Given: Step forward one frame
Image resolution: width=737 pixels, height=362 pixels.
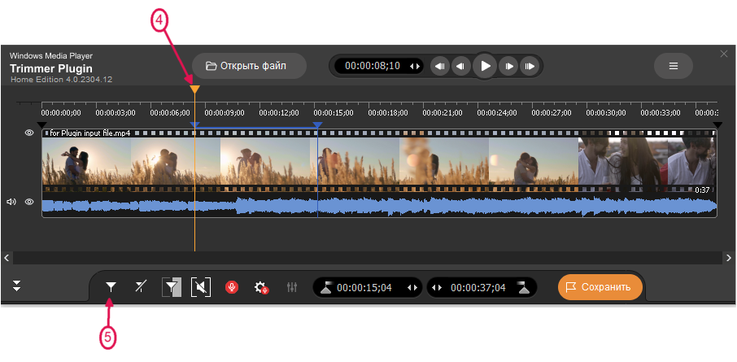Looking at the screenshot, I should click(x=509, y=66).
